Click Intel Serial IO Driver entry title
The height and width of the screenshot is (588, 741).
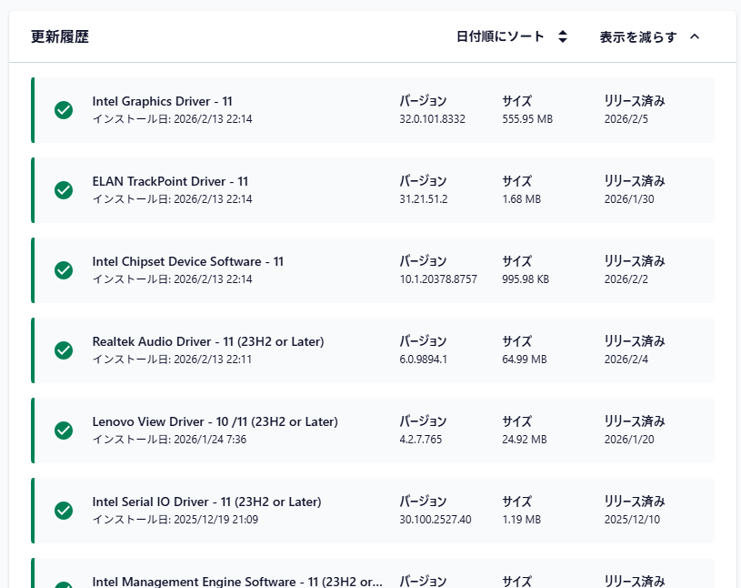206,502
